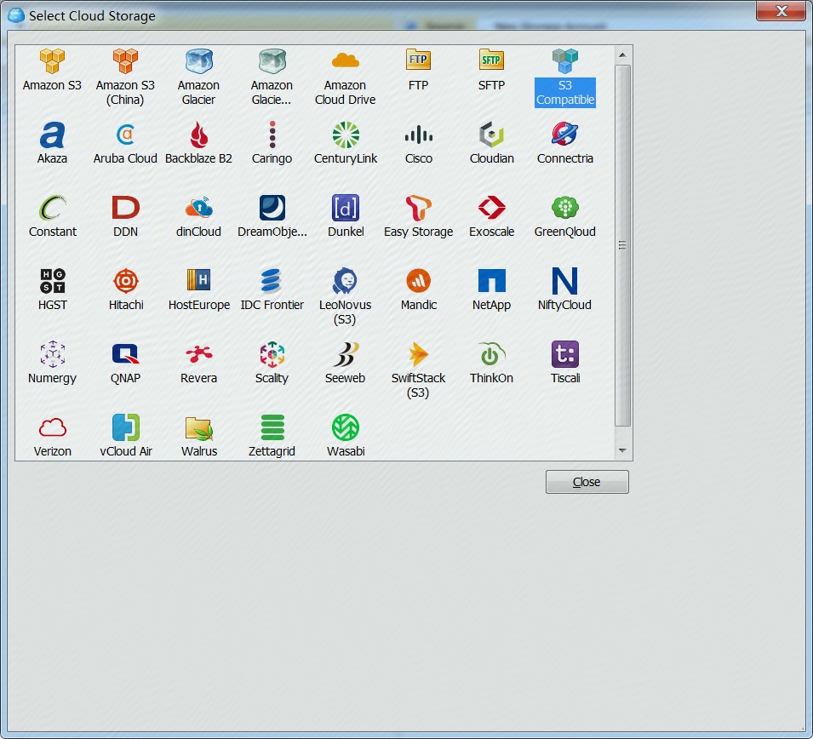Select the Amazon S3 storage icon
Viewport: 813px width, 739px height.
(53, 61)
